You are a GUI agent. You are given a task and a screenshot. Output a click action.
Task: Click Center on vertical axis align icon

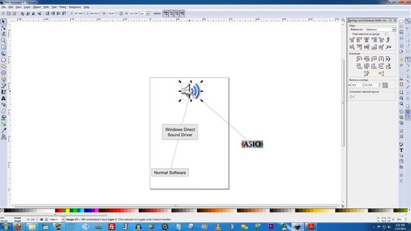point(367,40)
